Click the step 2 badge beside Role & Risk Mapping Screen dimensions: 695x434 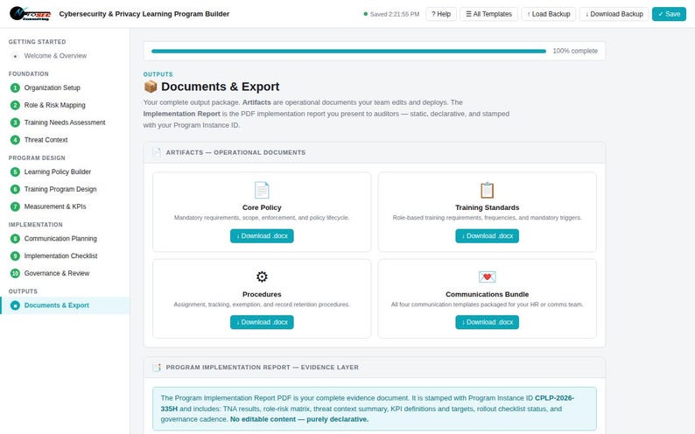(x=15, y=105)
